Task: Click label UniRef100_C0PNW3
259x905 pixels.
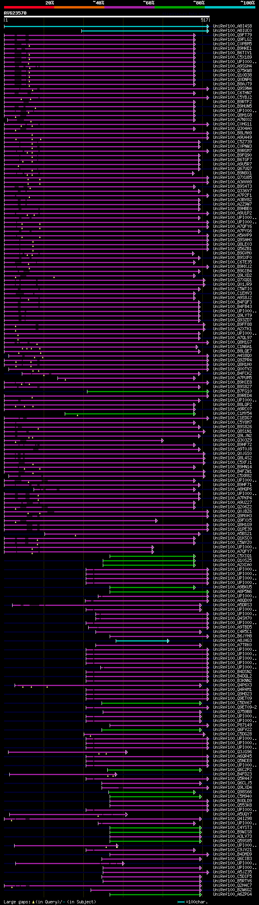Action: click(232, 147)
